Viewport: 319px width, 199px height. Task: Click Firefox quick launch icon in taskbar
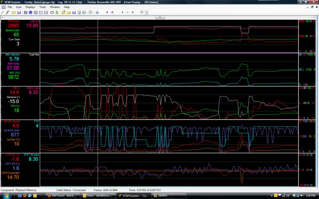coord(25,196)
